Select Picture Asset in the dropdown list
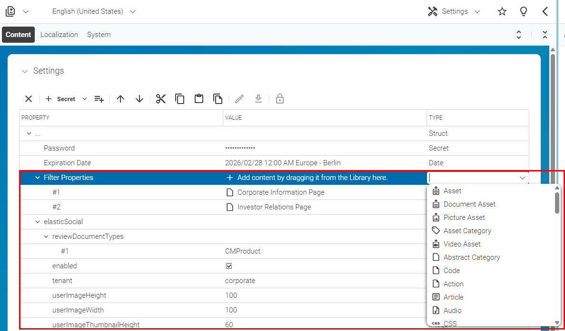The image size is (565, 331). point(464,217)
